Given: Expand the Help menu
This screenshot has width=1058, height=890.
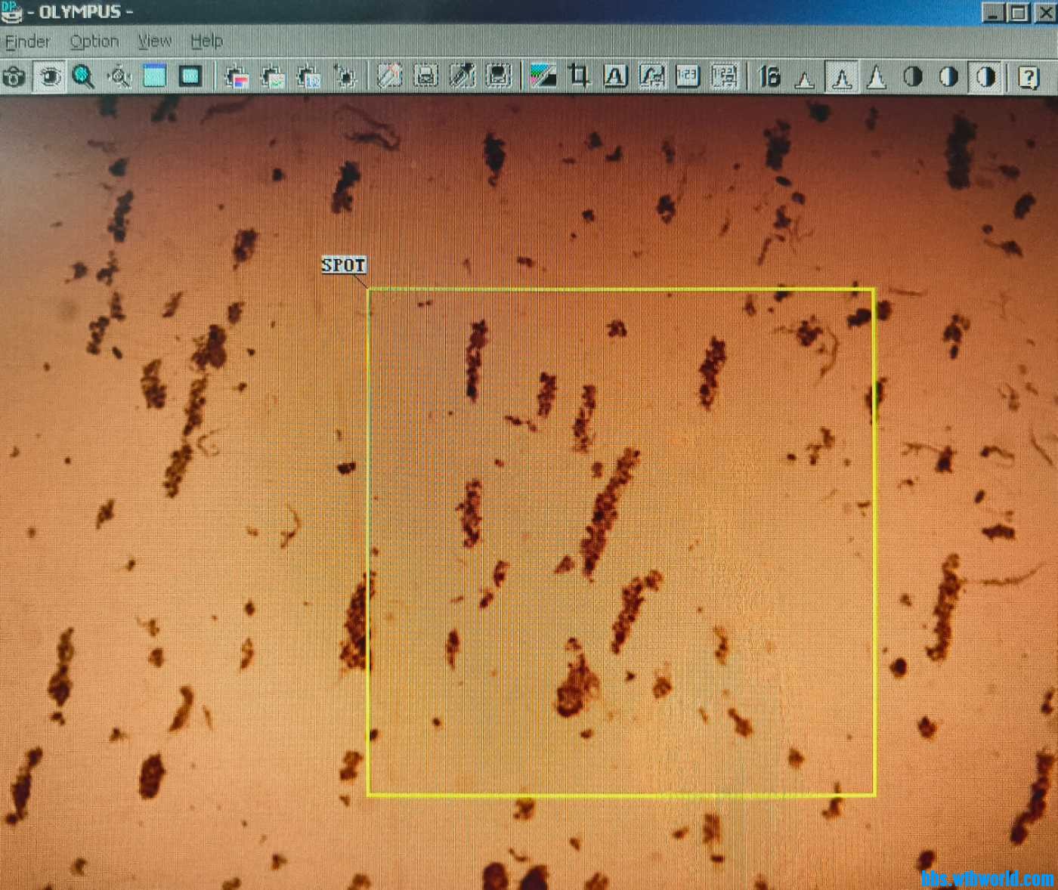Looking at the screenshot, I should (x=206, y=42).
